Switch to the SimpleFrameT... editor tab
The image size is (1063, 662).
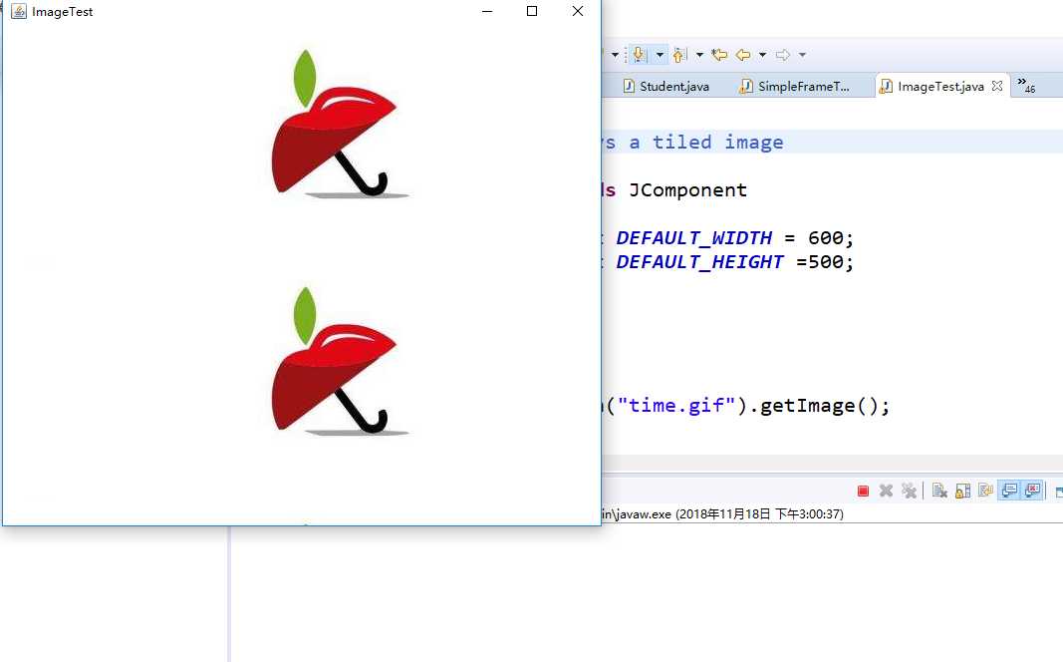[x=795, y=86]
